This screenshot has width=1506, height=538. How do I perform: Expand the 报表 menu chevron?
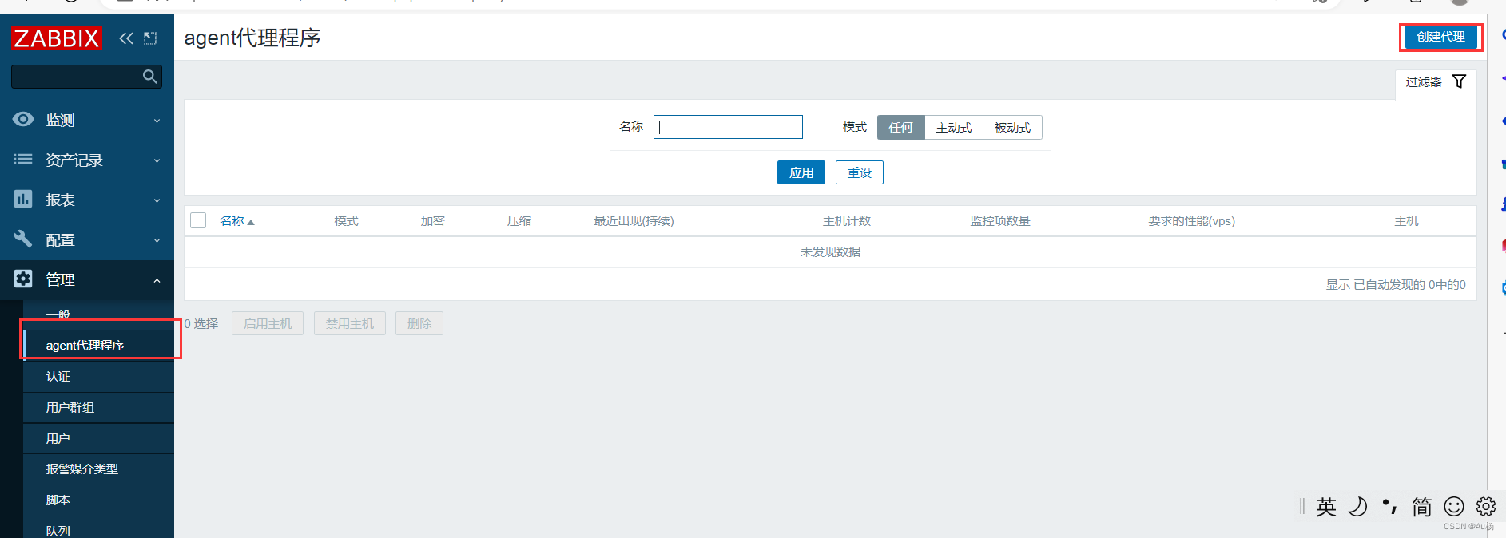(157, 200)
